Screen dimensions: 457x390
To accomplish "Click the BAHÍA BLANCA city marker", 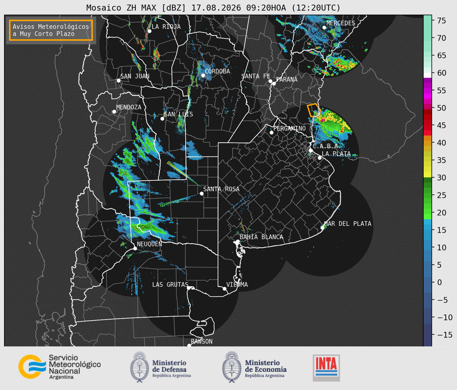I will coord(238,241).
